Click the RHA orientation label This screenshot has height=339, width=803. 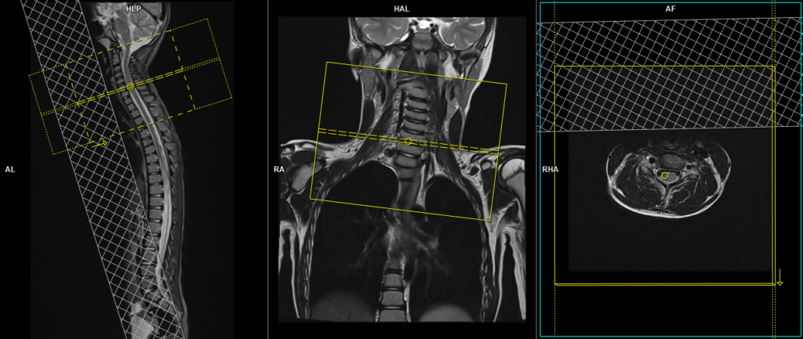coord(550,169)
